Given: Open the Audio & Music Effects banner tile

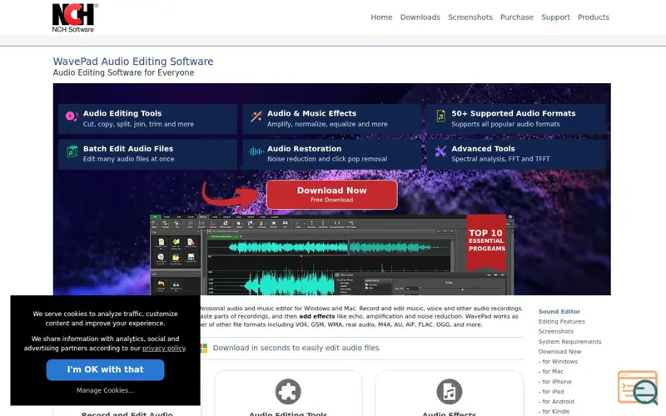Looking at the screenshot, I should pos(331,118).
